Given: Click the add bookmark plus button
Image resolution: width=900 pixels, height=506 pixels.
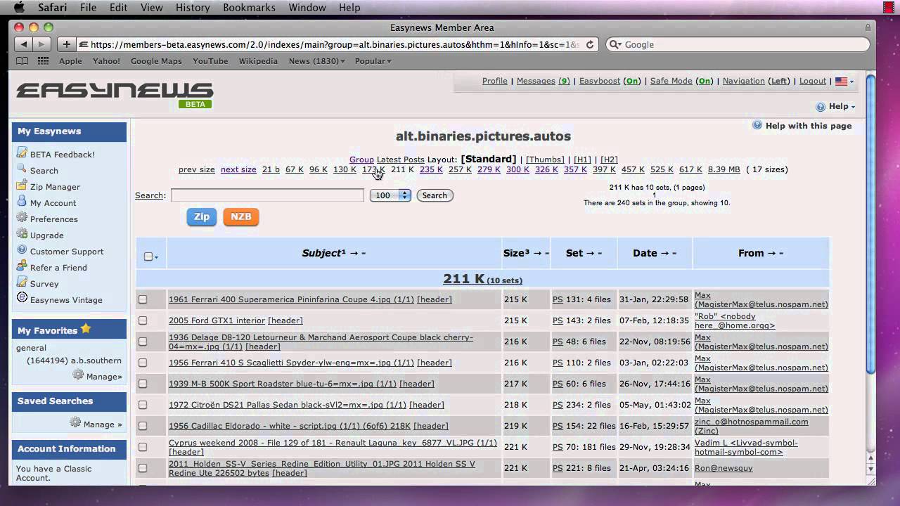Looking at the screenshot, I should click(66, 44).
